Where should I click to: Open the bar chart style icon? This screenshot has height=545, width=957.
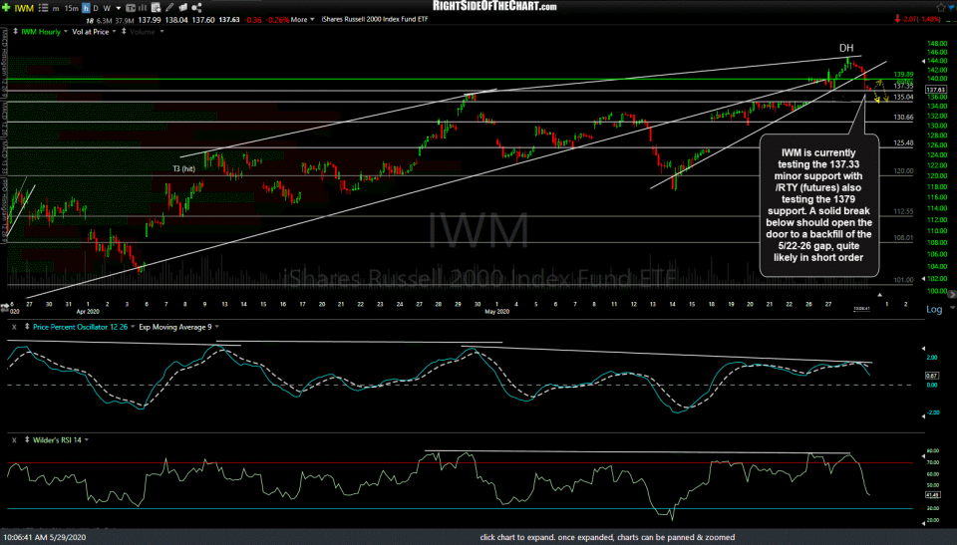(x=142, y=8)
